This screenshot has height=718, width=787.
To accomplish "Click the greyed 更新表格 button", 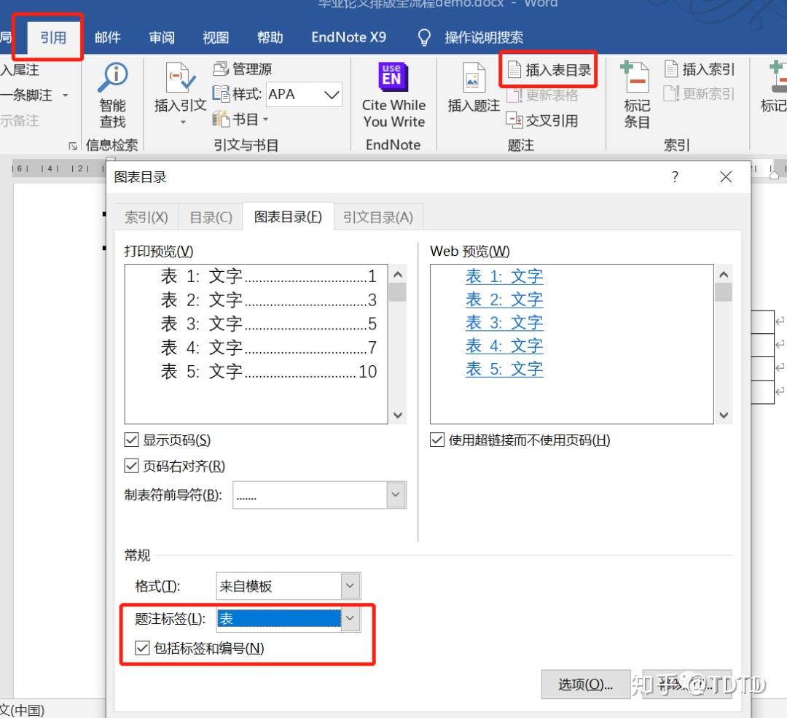I will click(x=542, y=95).
